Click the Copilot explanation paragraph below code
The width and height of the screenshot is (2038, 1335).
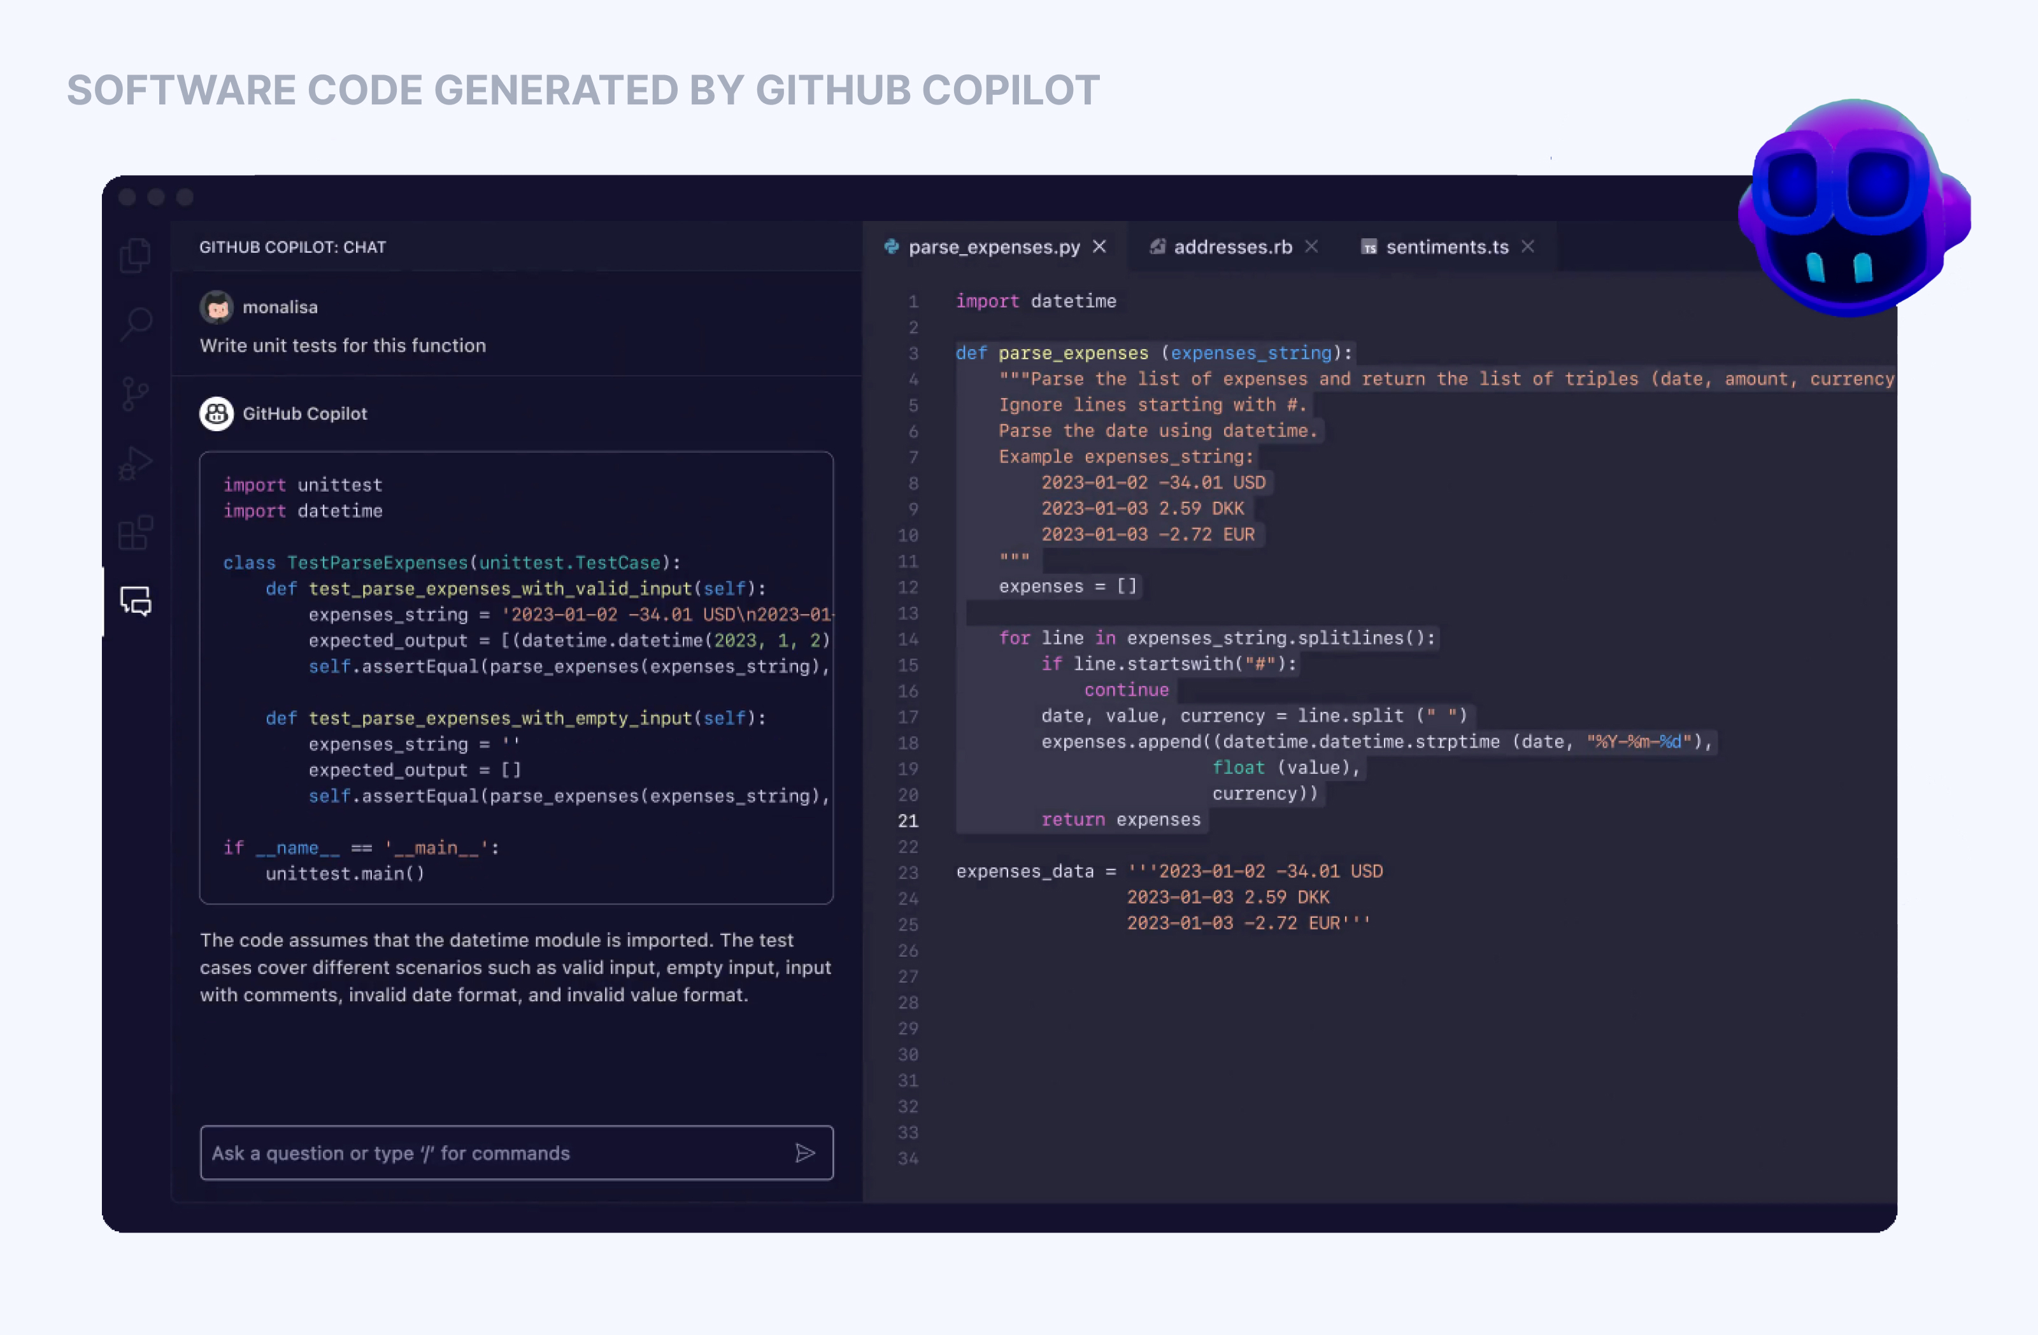click(x=515, y=967)
